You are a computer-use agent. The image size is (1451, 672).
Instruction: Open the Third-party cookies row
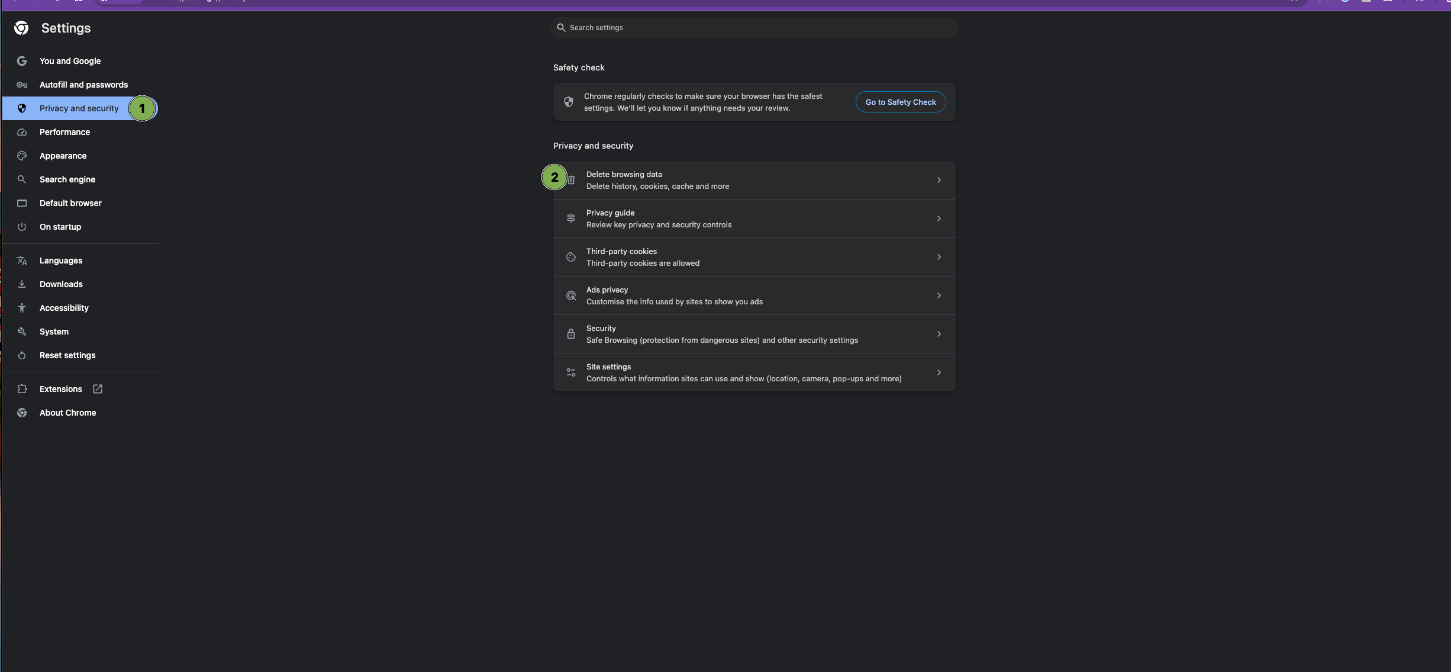(754, 257)
